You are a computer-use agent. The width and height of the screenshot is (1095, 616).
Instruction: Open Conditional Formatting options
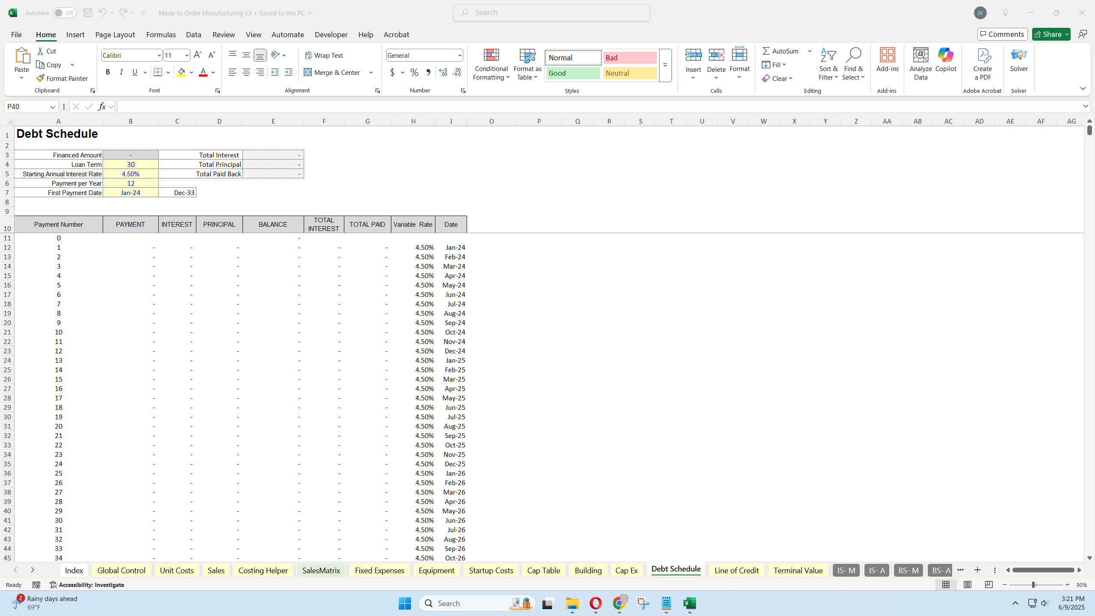pos(491,64)
